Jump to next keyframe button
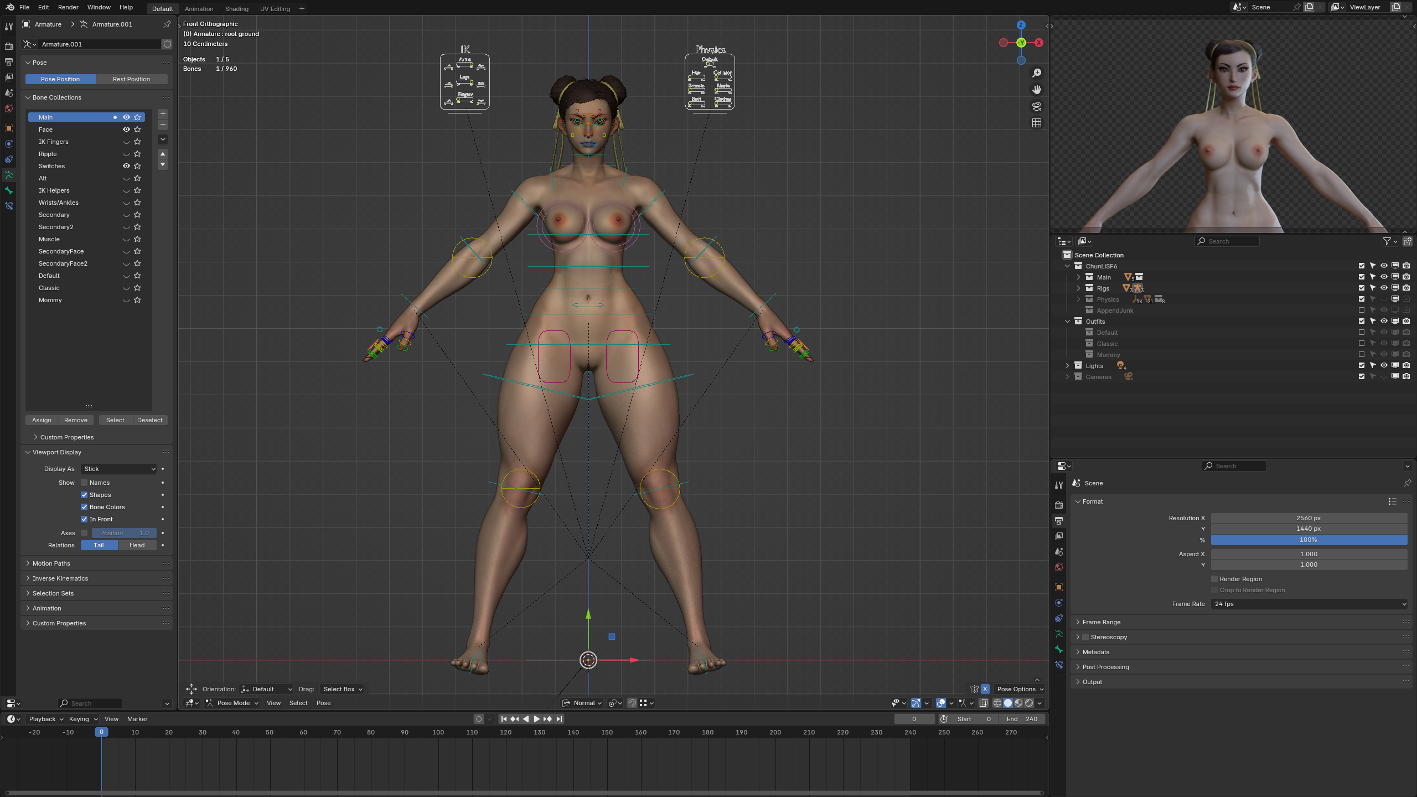Image resolution: width=1417 pixels, height=797 pixels. pos(548,719)
